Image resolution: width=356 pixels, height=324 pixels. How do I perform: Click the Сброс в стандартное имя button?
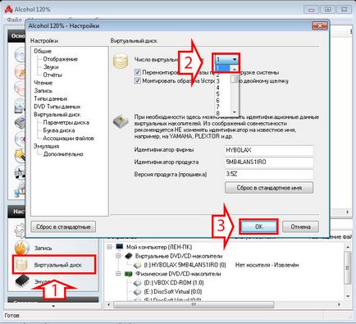pos(269,188)
